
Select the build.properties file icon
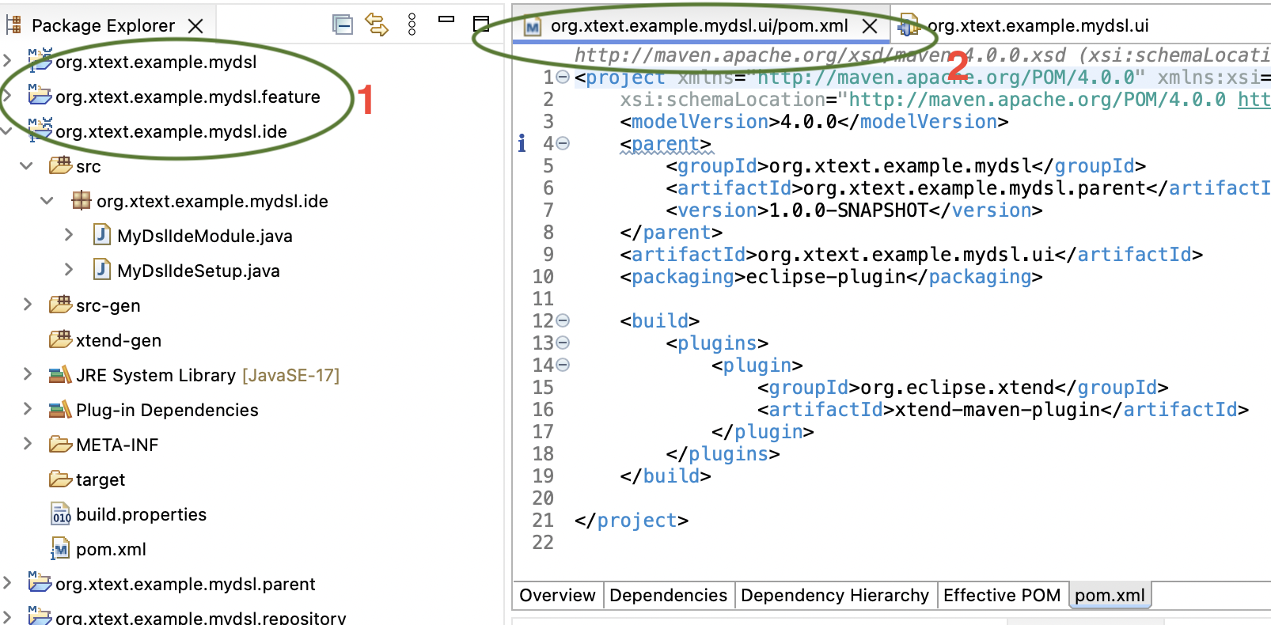point(61,515)
